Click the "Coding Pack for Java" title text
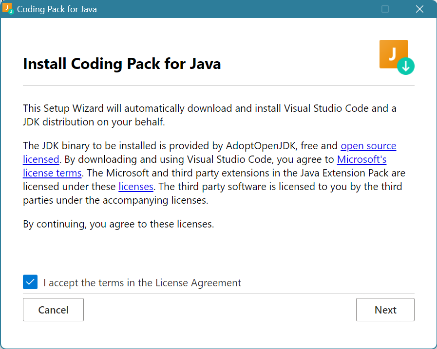 point(57,9)
